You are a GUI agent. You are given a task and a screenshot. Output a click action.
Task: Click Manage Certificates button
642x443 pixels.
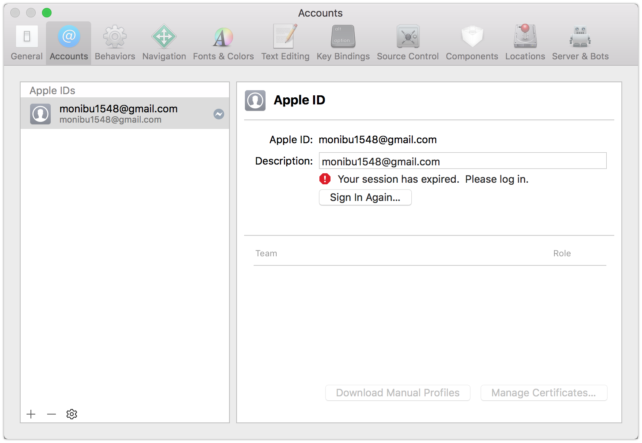click(x=544, y=393)
